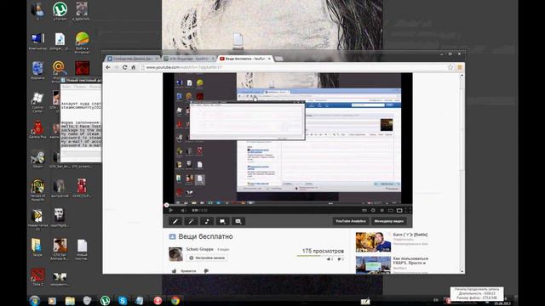Open Chrome's main menu icon
The width and height of the screenshot is (545, 306).
(460, 67)
